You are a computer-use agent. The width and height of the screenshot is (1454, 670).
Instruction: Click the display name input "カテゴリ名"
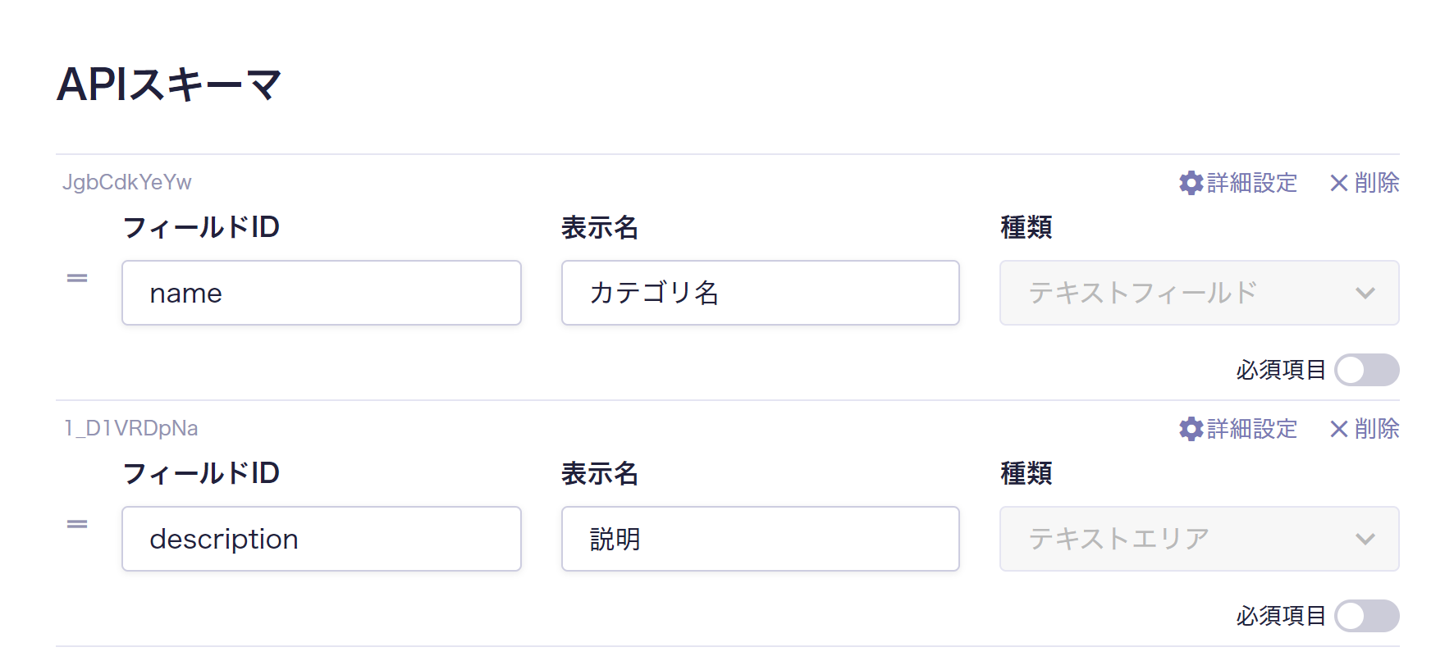pos(760,293)
